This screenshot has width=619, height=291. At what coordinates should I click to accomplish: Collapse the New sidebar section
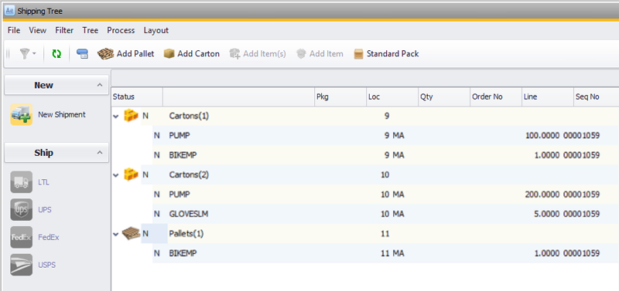coord(100,85)
